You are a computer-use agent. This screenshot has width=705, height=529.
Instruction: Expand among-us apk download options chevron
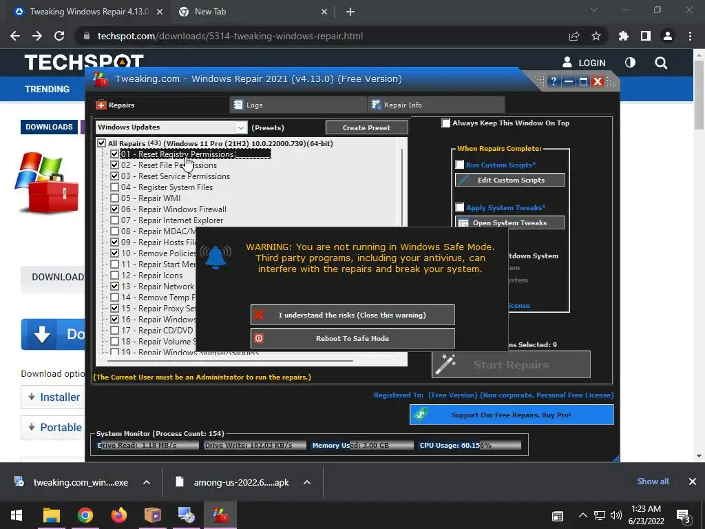[307, 482]
